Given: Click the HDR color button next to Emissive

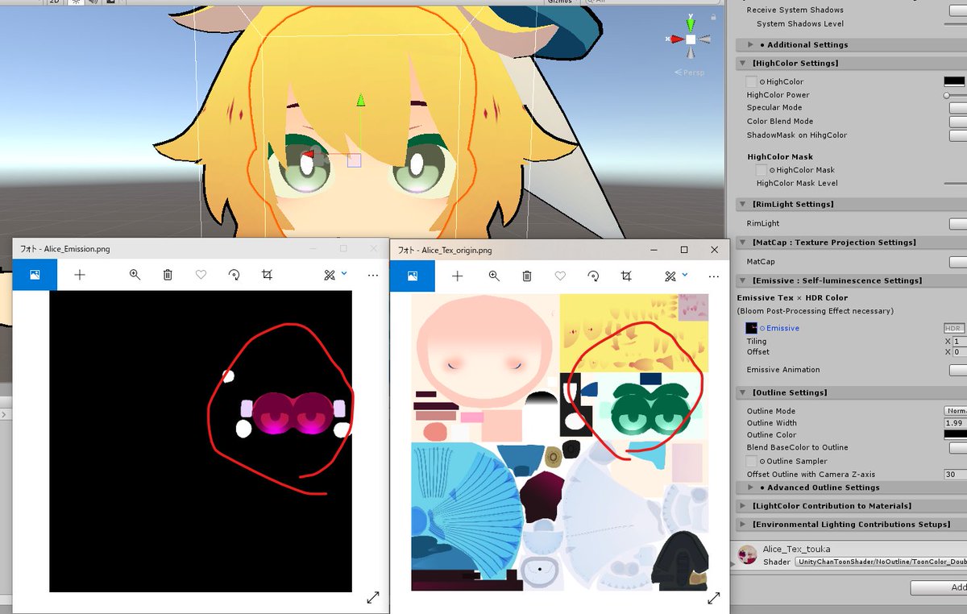Looking at the screenshot, I should tap(954, 328).
